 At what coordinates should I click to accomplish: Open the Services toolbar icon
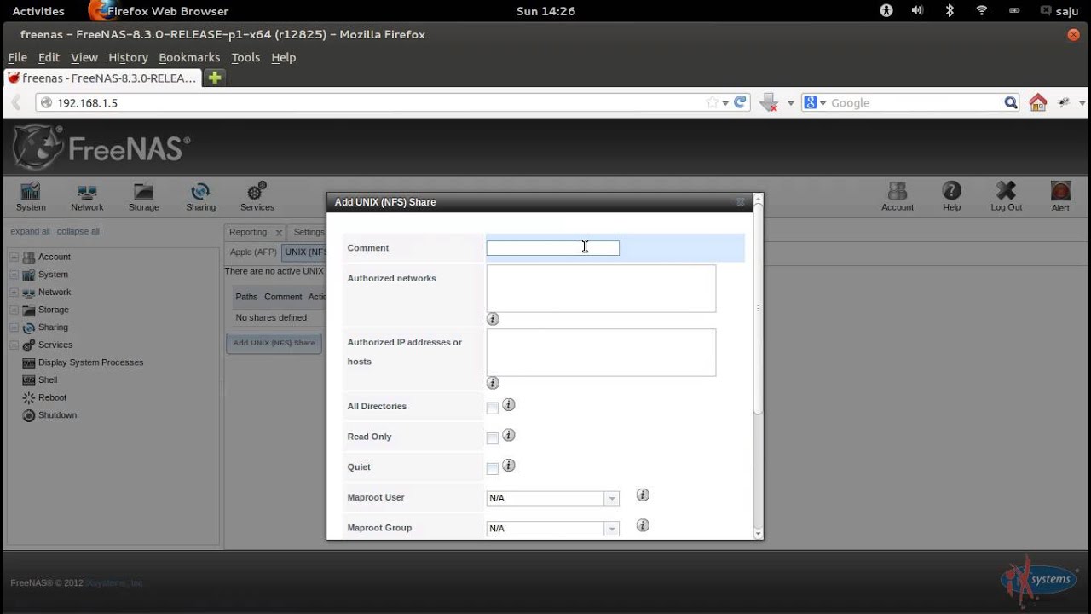pos(257,197)
